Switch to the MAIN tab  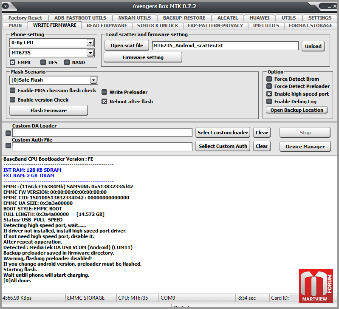(15, 26)
